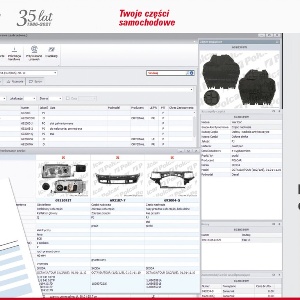Remove part 692107-7 from comparison

pos(118,157)
